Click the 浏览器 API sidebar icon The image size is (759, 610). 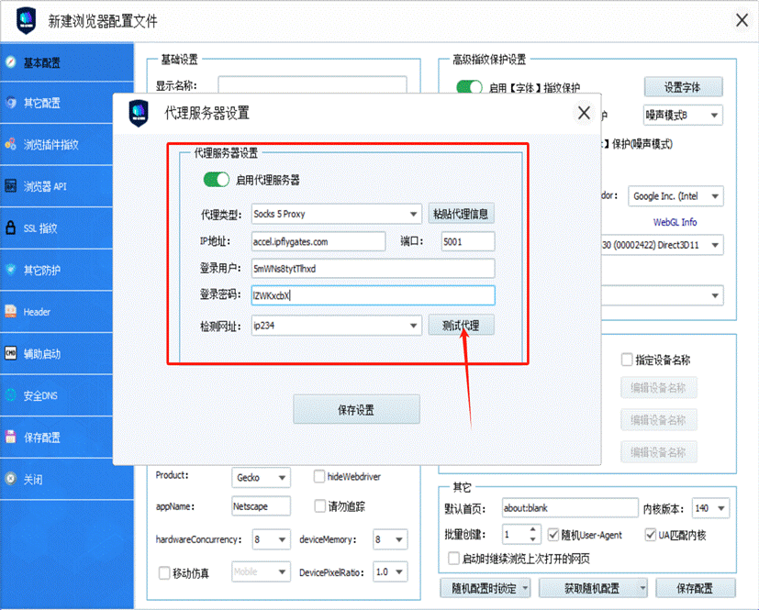coord(11,186)
